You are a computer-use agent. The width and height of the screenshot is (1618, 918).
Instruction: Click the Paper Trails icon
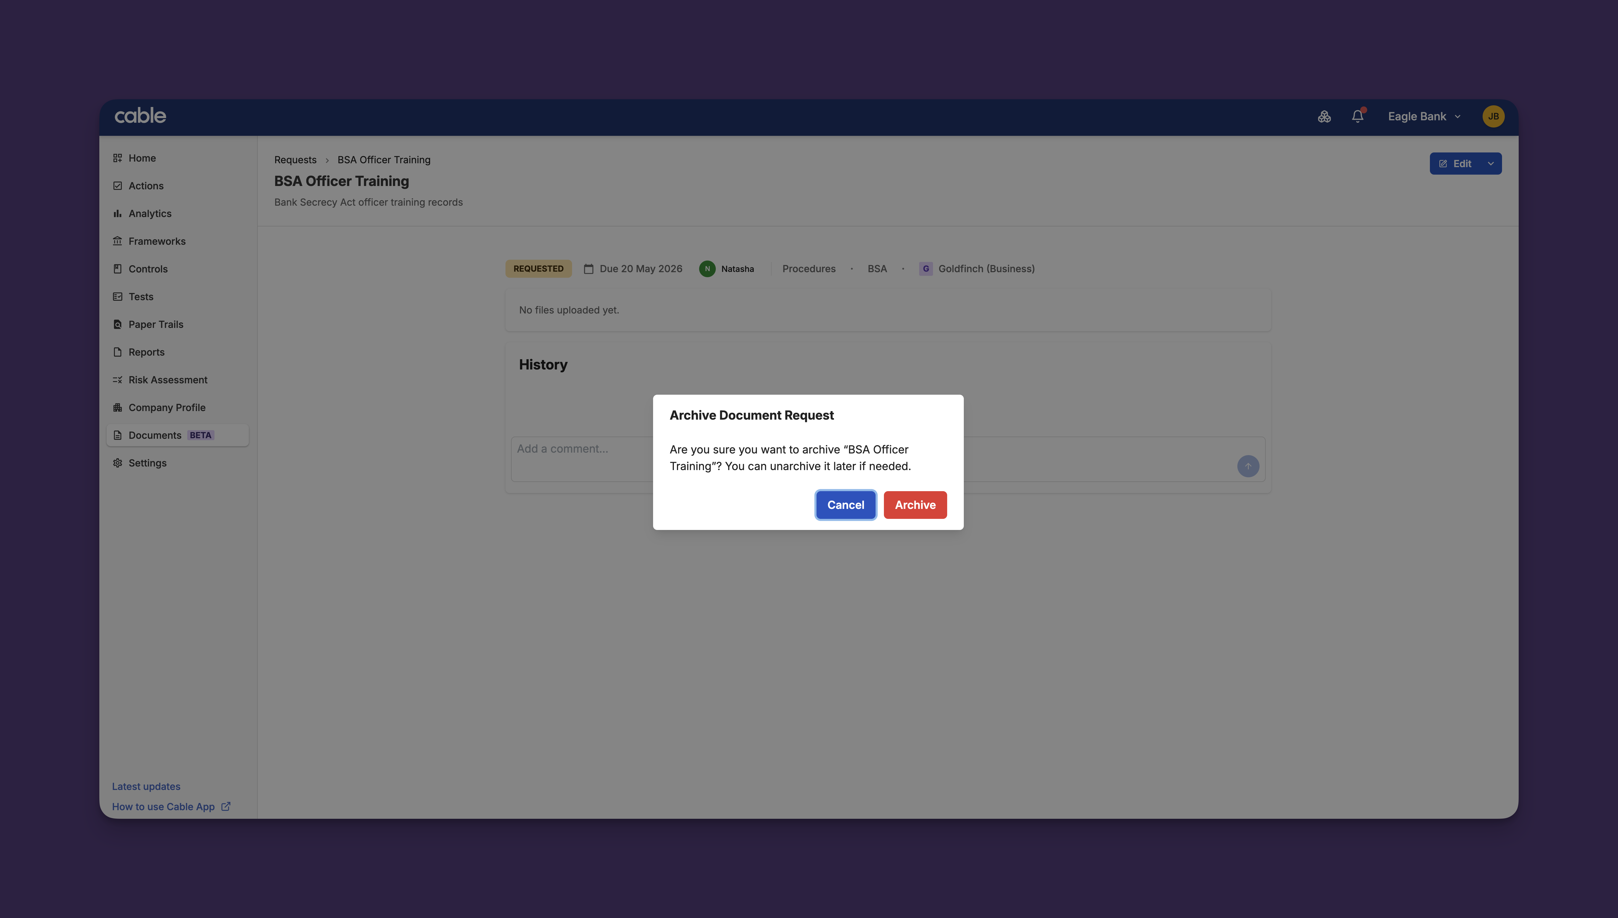[x=117, y=325]
